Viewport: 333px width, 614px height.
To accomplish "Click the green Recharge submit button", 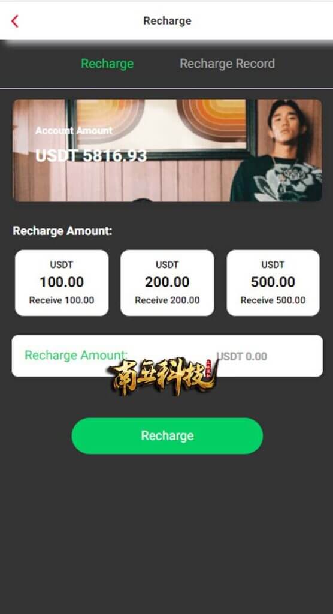I will pos(167,436).
